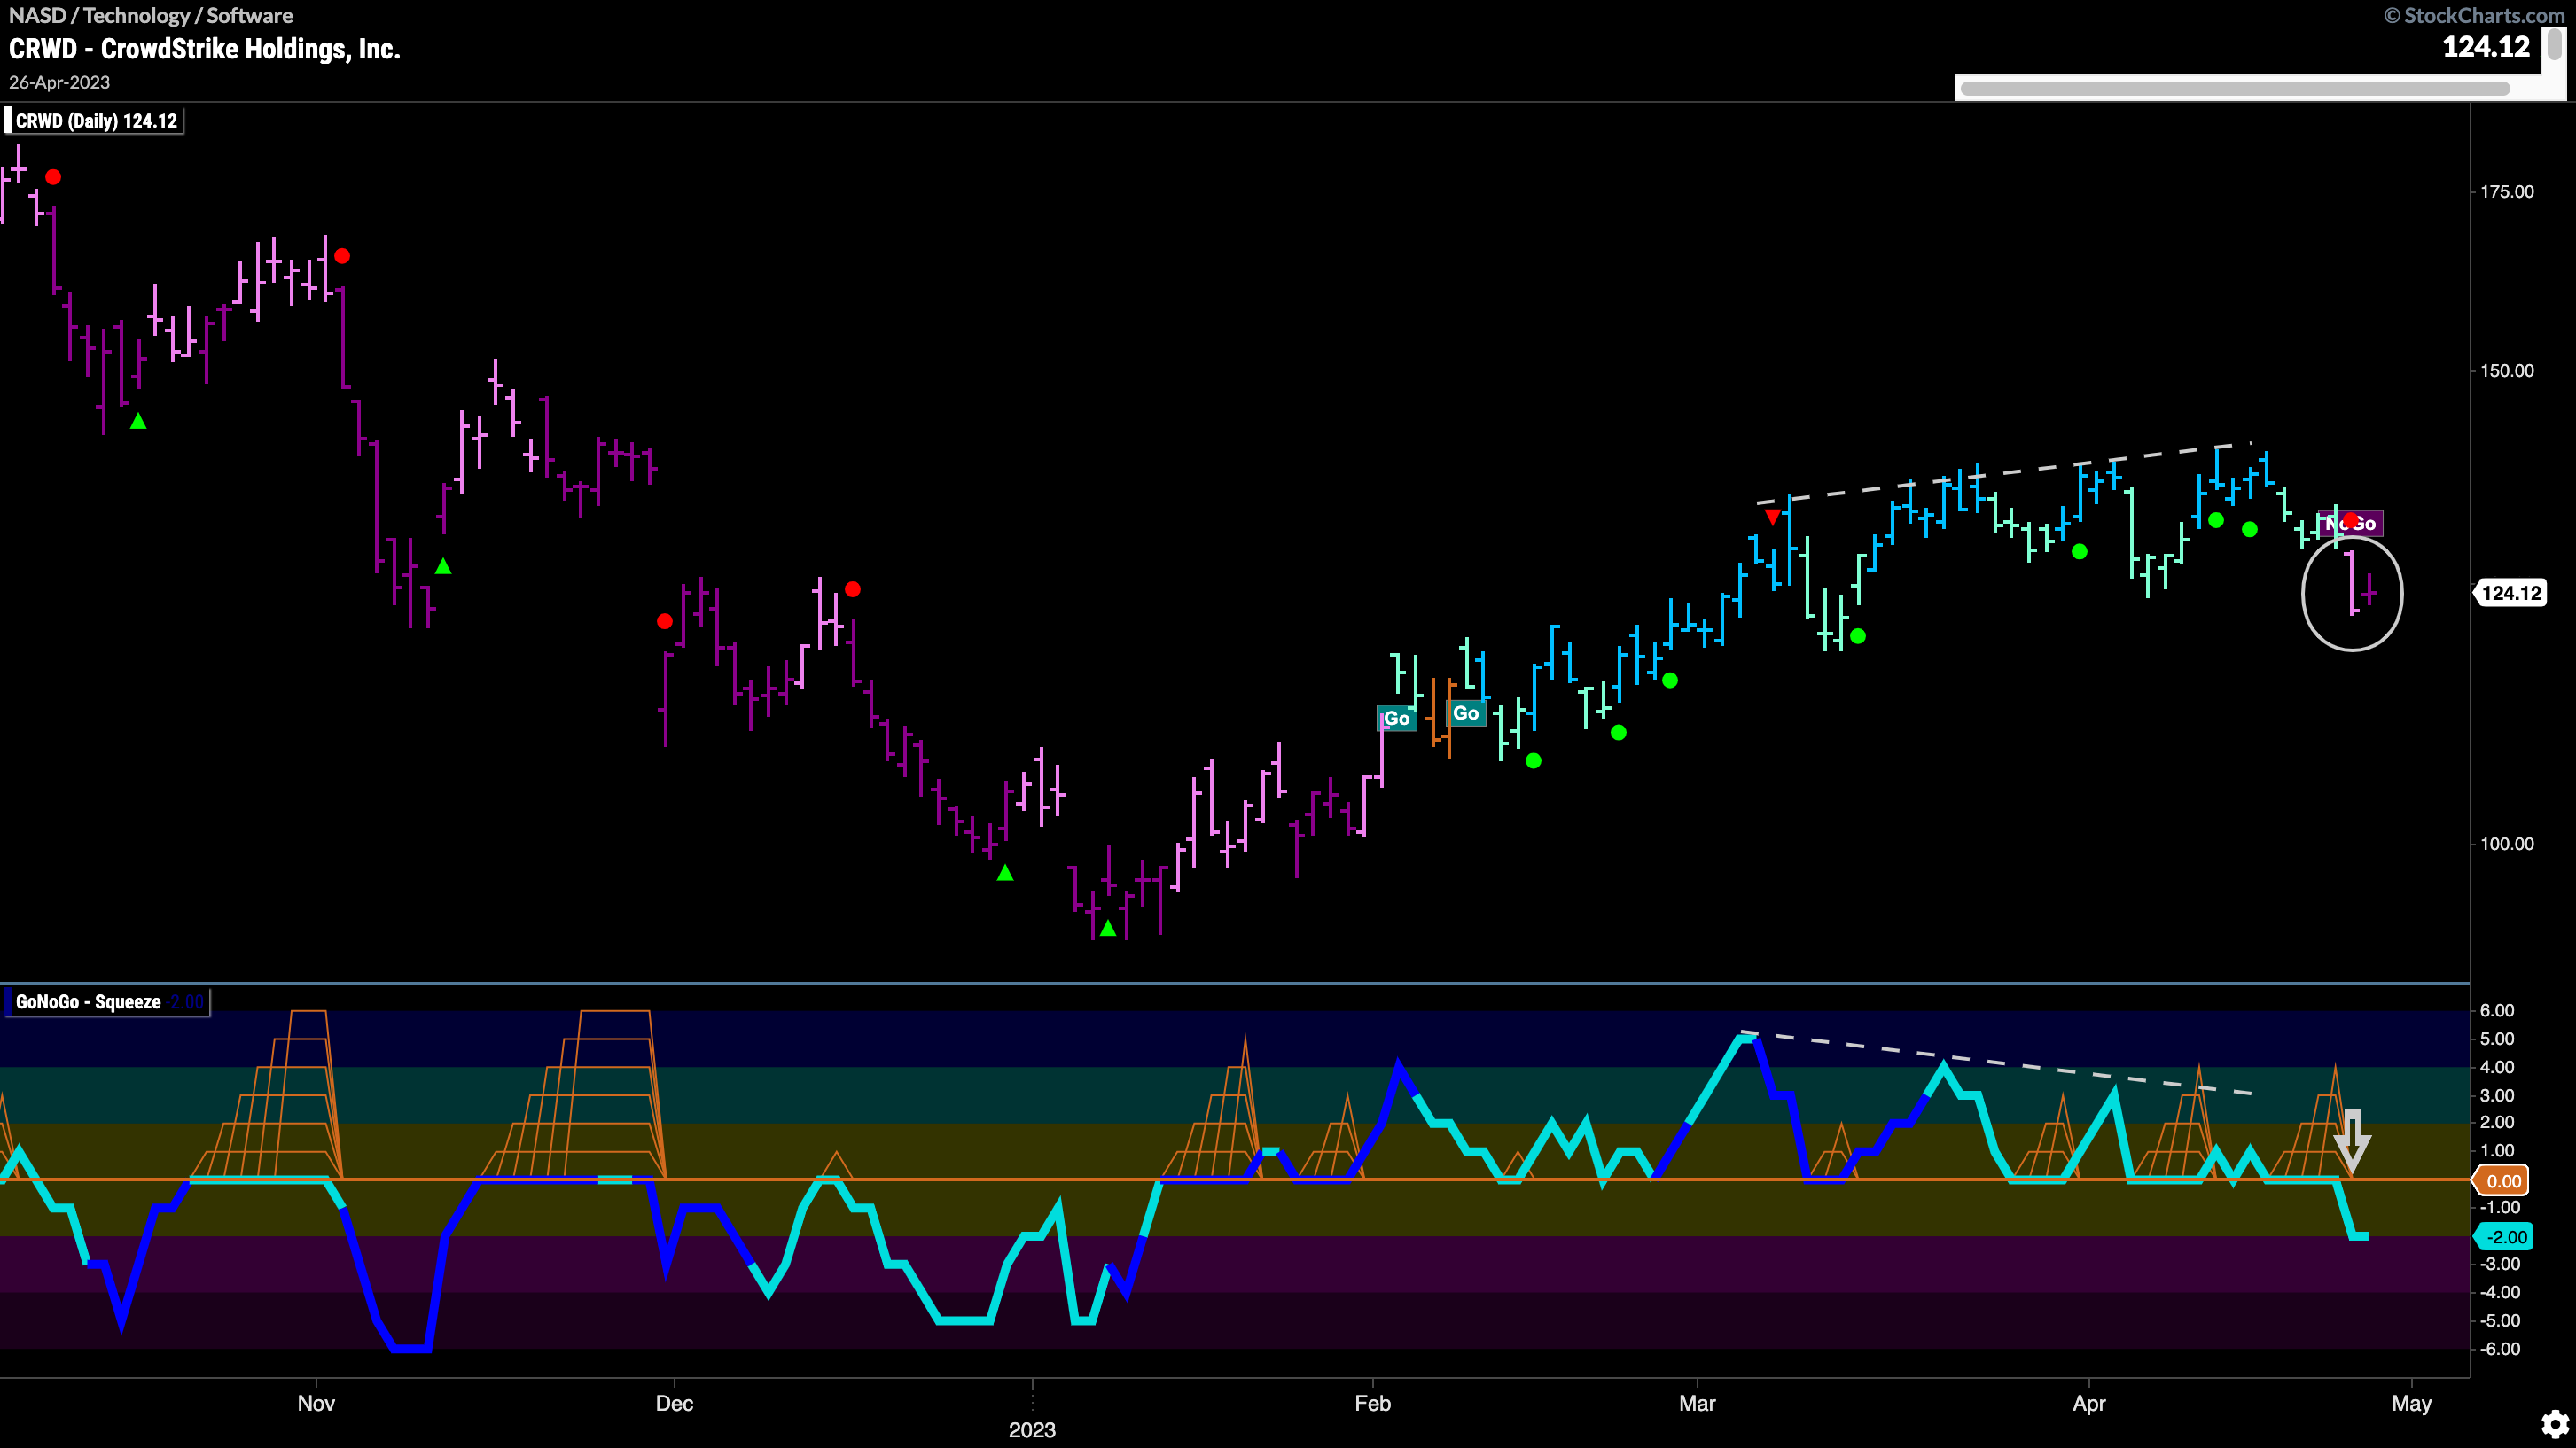Click the CRWD - CrowdStrike Holdings, Inc. title
This screenshot has height=1448, width=2576.
click(205, 49)
